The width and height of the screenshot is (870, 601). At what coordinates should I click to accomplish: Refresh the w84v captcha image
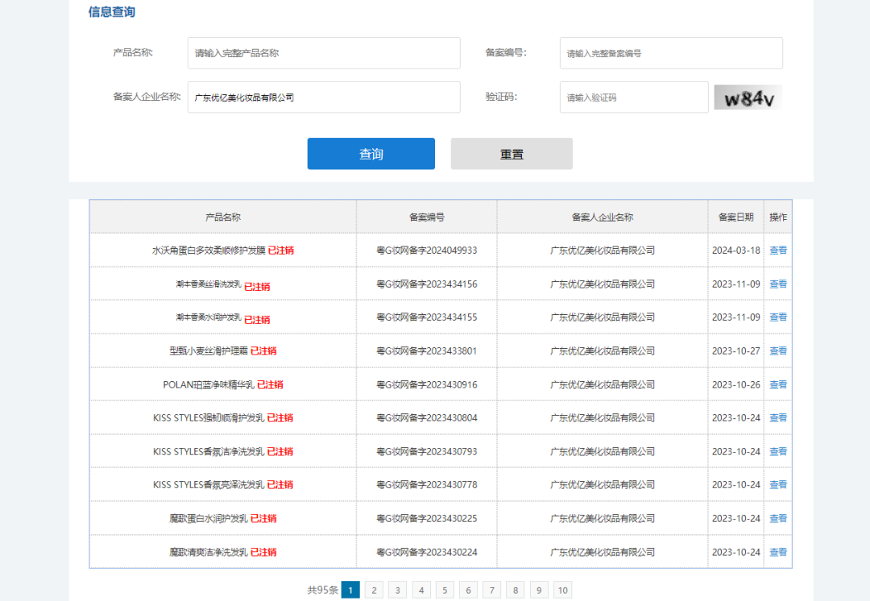748,98
